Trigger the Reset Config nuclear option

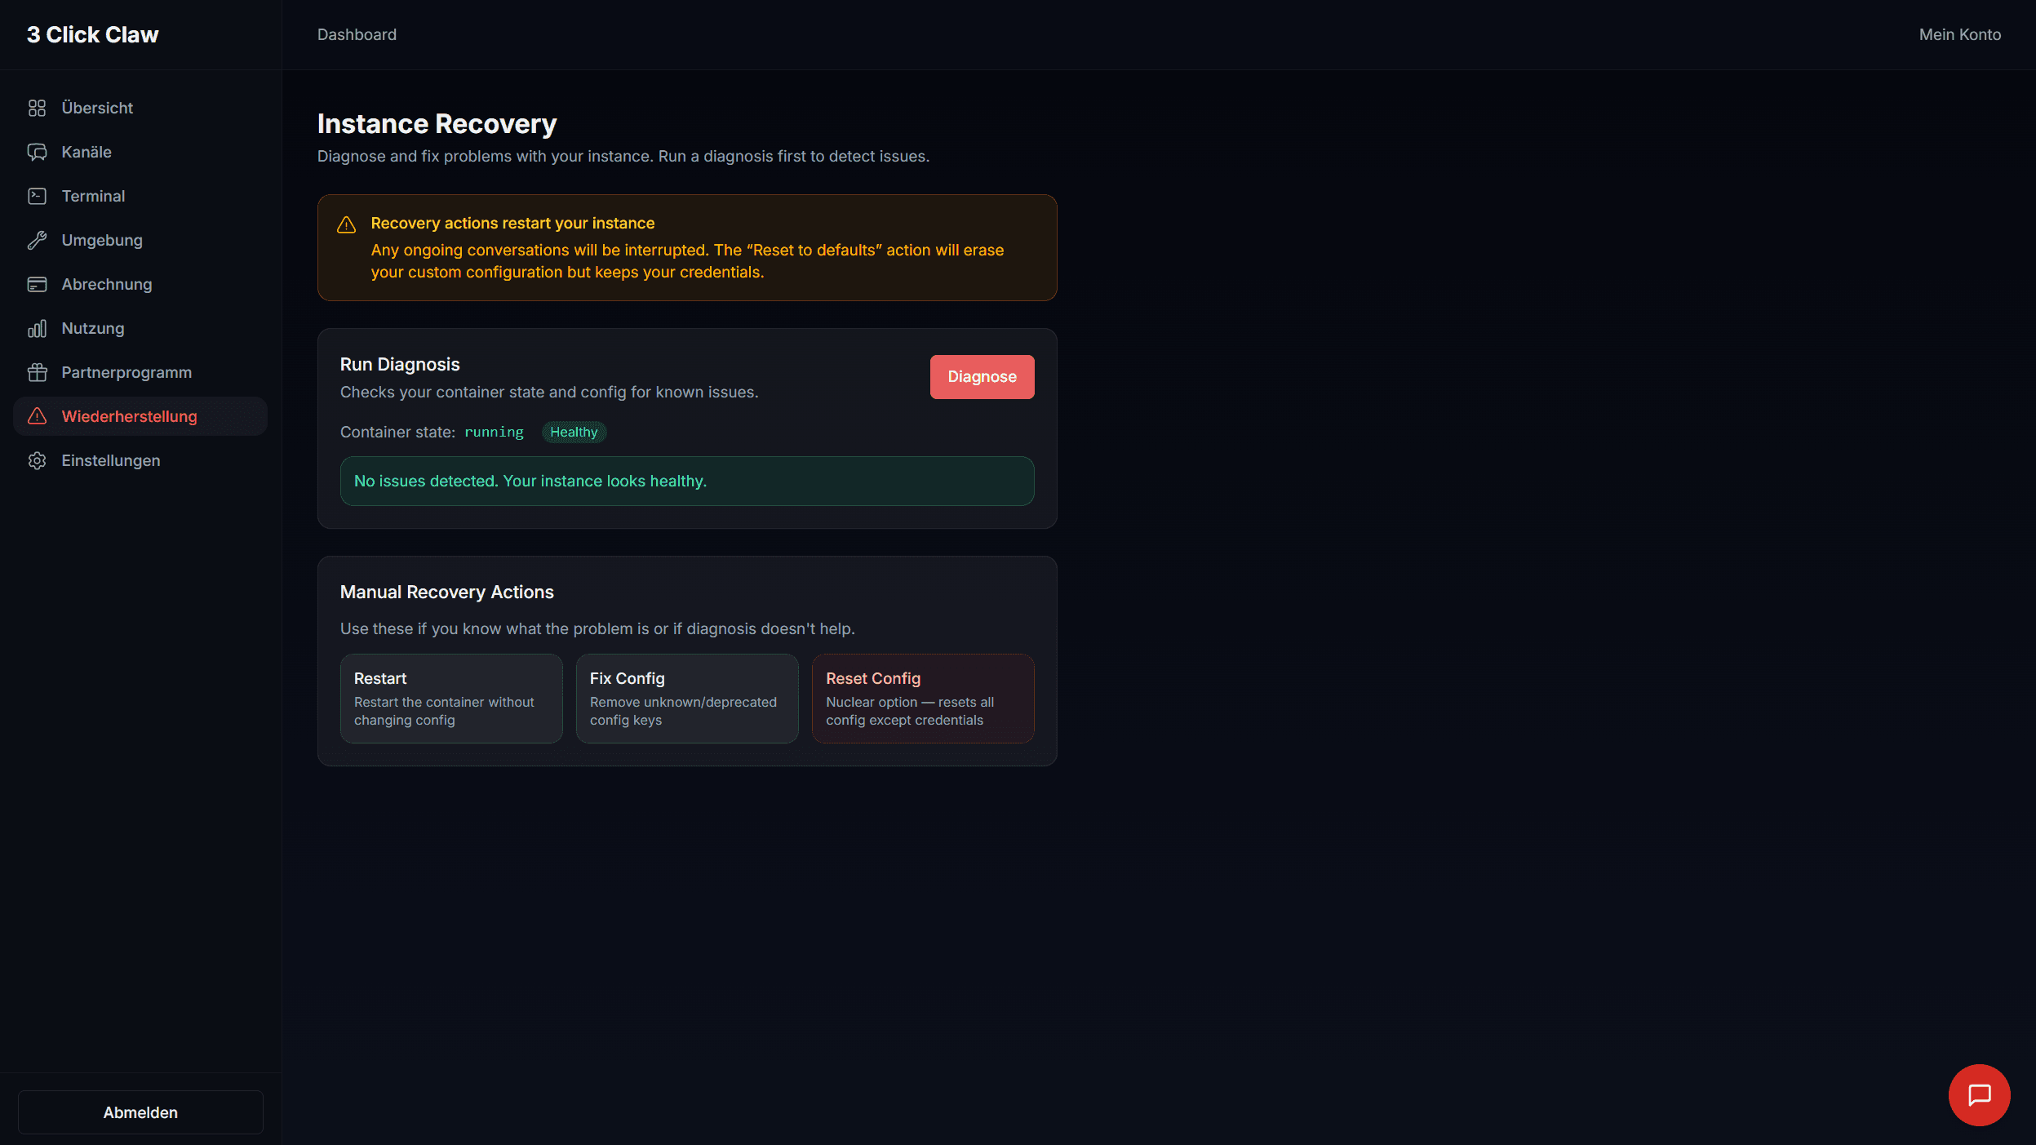922,698
